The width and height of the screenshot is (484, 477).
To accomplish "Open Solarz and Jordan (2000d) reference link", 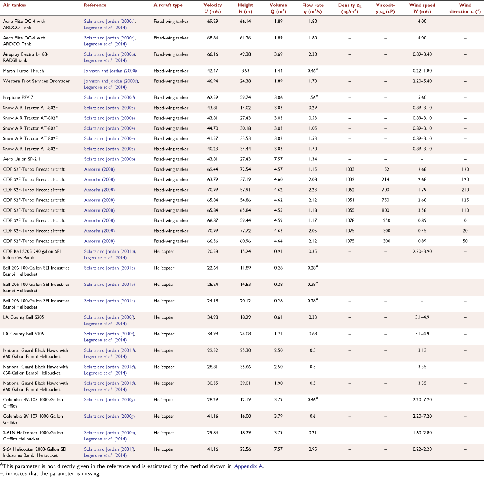I will [x=110, y=97].
